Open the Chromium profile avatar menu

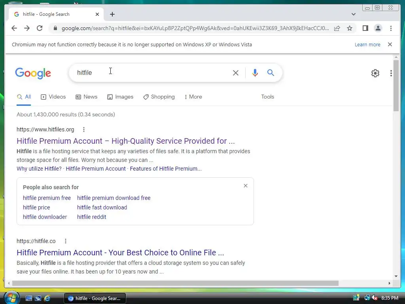click(x=378, y=28)
